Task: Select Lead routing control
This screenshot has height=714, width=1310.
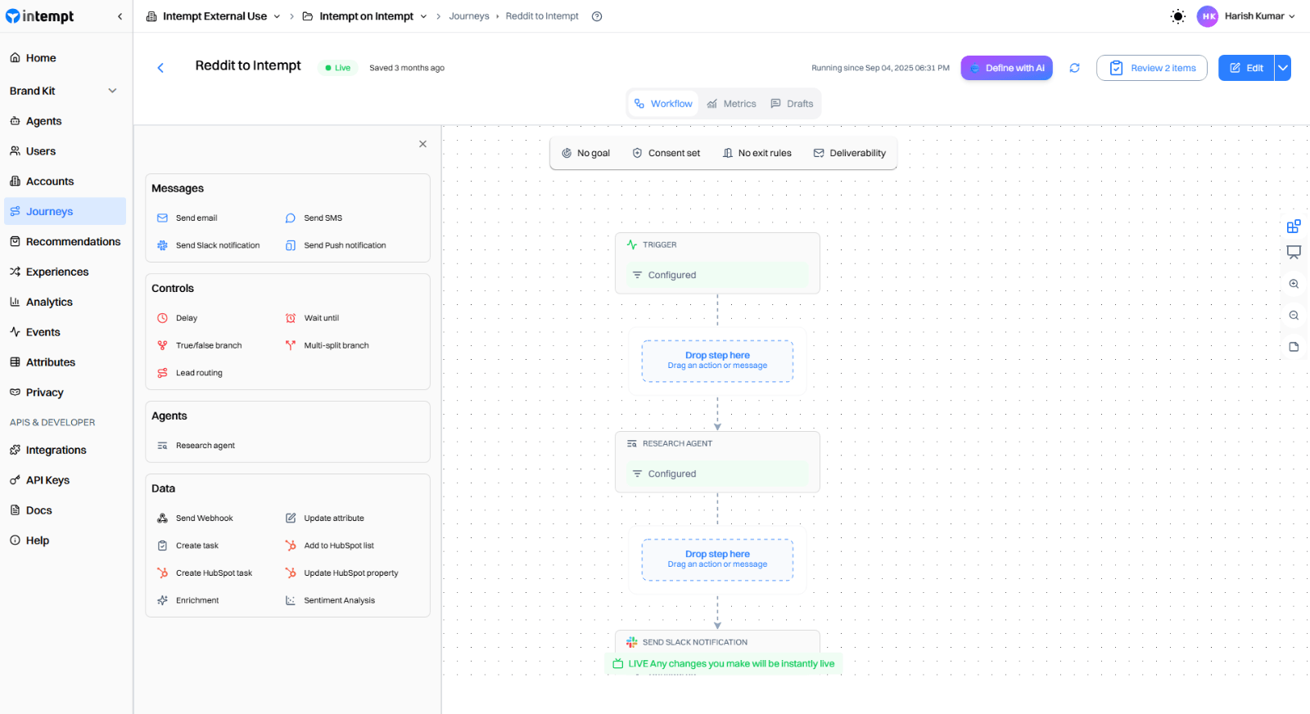Action: (x=190, y=373)
